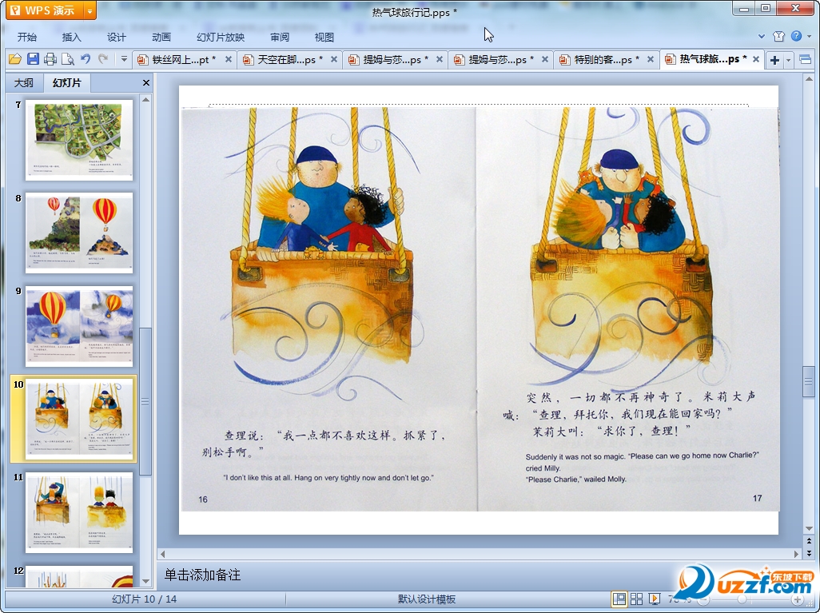This screenshot has height=613, width=820.
Task: Click the thumbnail panel scrollbar thumb
Action: [x=146, y=402]
